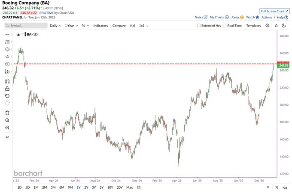
Task: Toggle percent scale on the chart
Action: (x=277, y=187)
